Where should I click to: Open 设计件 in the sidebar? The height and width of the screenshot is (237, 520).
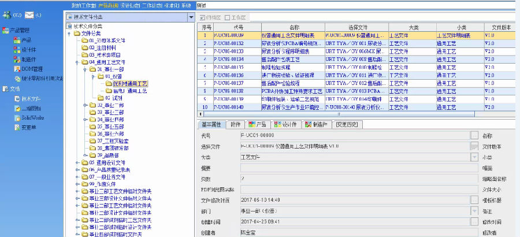(x=28, y=50)
